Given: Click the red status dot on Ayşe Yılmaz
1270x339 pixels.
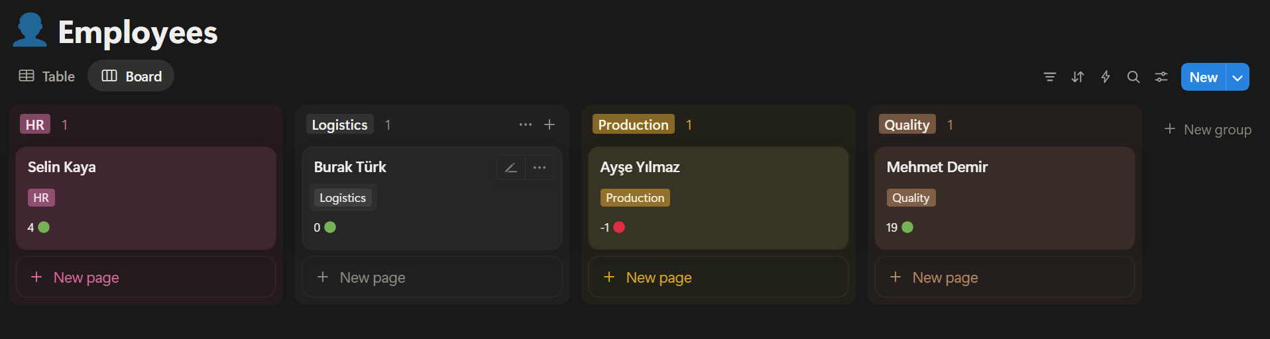Looking at the screenshot, I should (x=619, y=227).
